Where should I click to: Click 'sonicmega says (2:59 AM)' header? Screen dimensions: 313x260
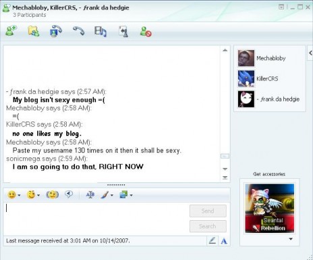(x=47, y=159)
